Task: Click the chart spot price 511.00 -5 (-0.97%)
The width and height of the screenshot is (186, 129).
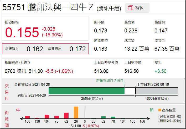Action: point(85,126)
